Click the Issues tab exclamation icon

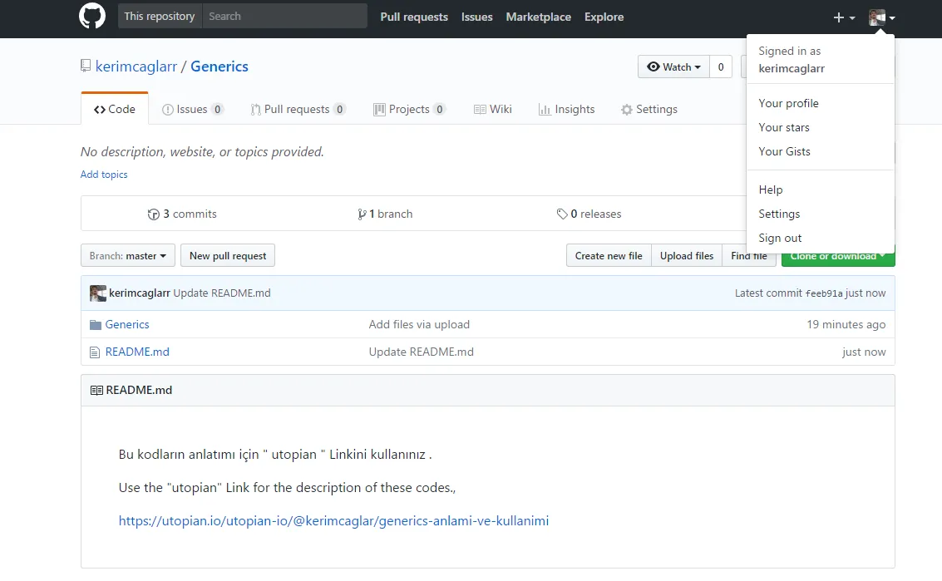[x=168, y=110]
